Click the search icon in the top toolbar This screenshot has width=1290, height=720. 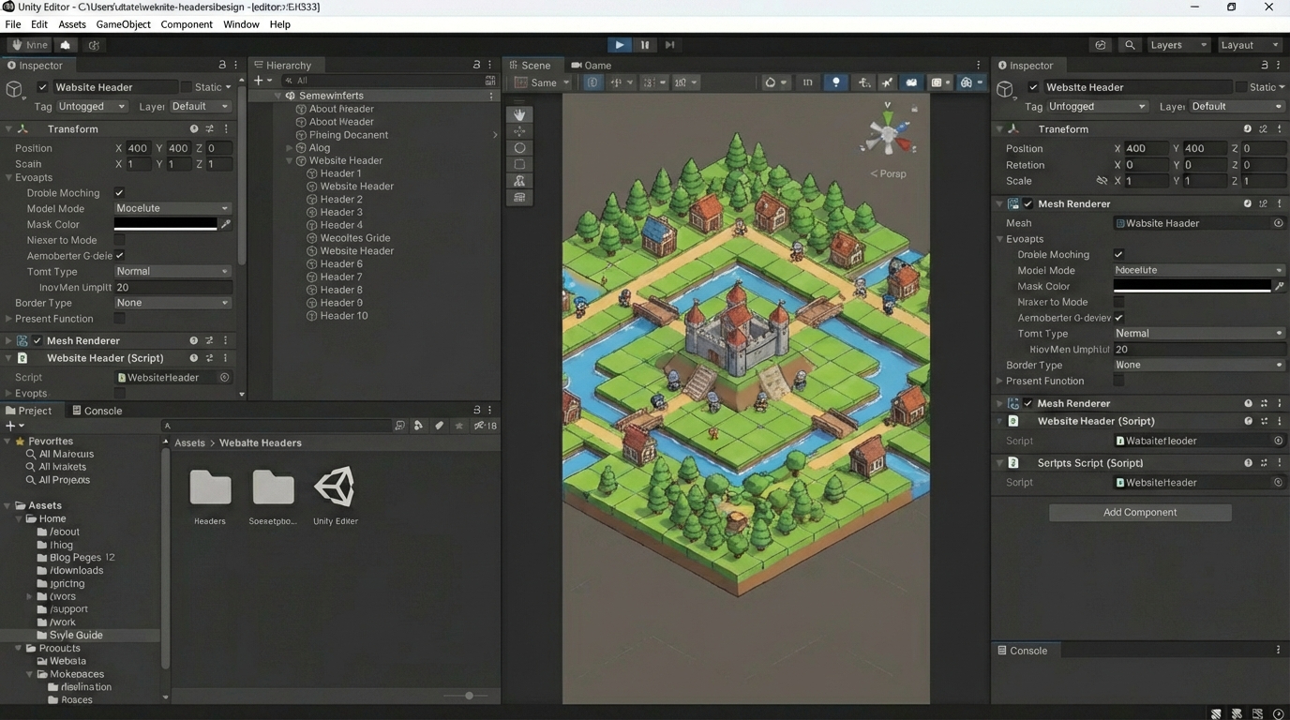click(1130, 45)
